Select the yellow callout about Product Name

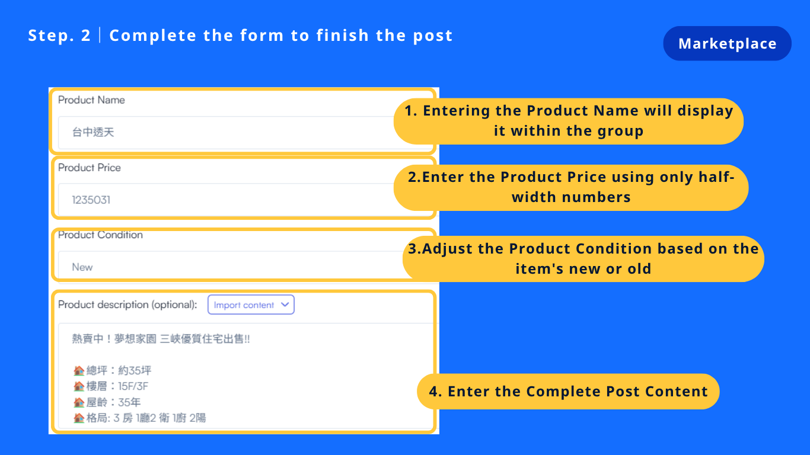point(568,121)
